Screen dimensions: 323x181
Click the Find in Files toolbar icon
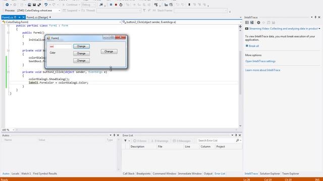pyautogui.click(x=101, y=5)
